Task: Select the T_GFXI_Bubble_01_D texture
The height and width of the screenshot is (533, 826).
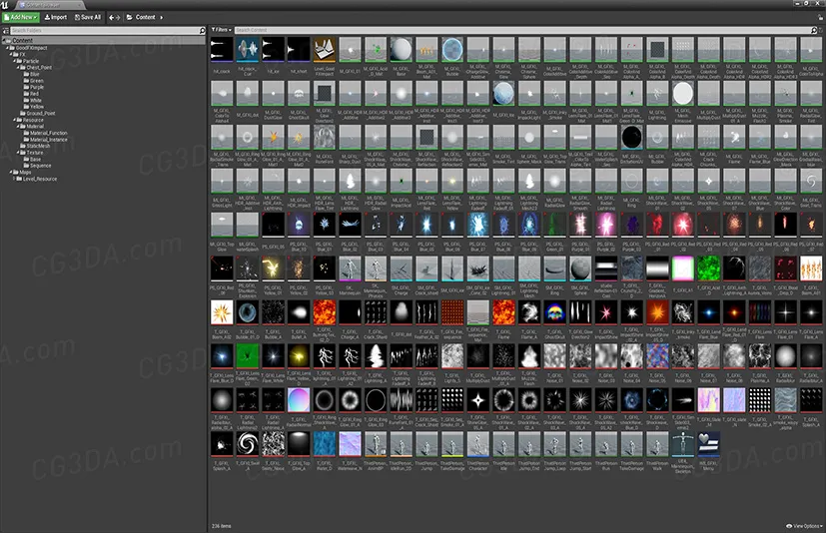Action: 247,312
